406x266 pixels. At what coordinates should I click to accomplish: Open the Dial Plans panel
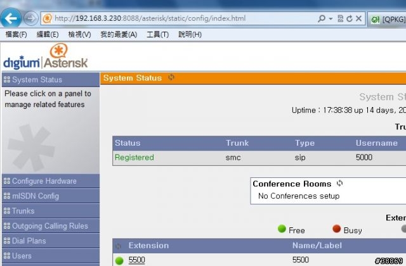click(x=51, y=241)
